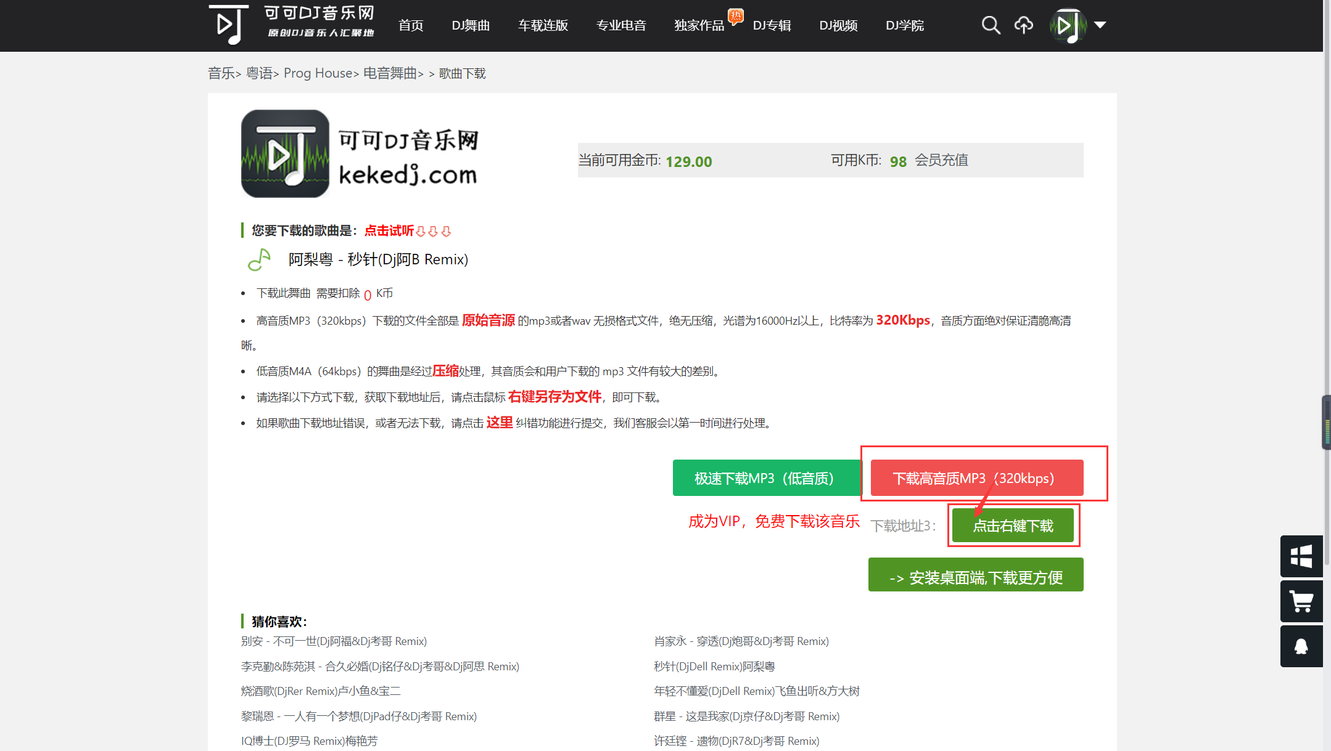The width and height of the screenshot is (1331, 751).
Task: Click the green music note icon
Action: coord(259,259)
